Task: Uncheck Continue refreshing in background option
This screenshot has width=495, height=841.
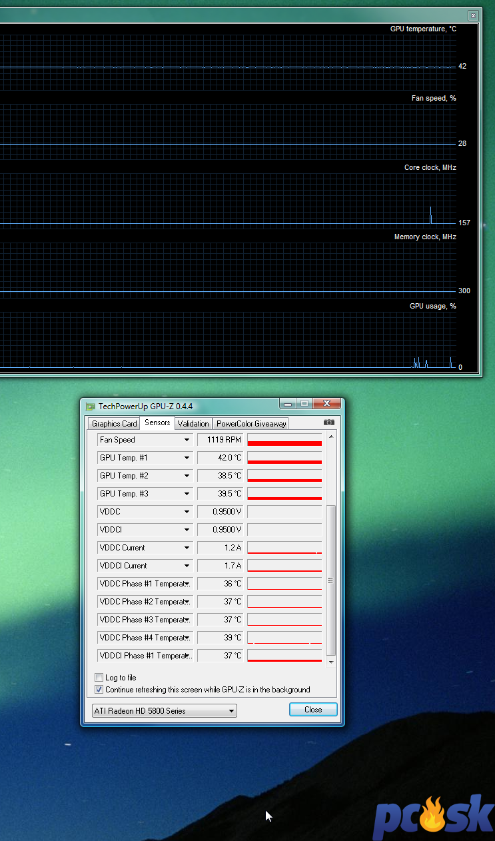Action: (99, 690)
